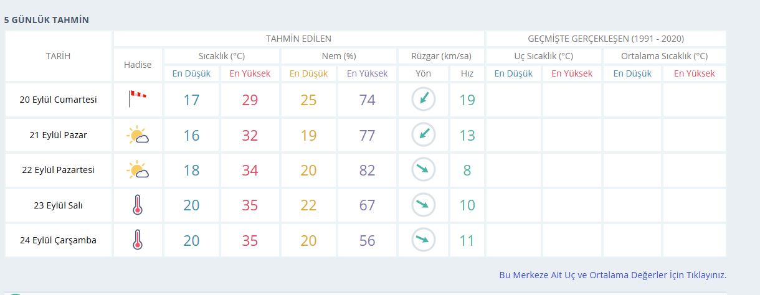
Task: Click the '5 GÜNLÜK TAHMİN' heading
Action: [47, 20]
